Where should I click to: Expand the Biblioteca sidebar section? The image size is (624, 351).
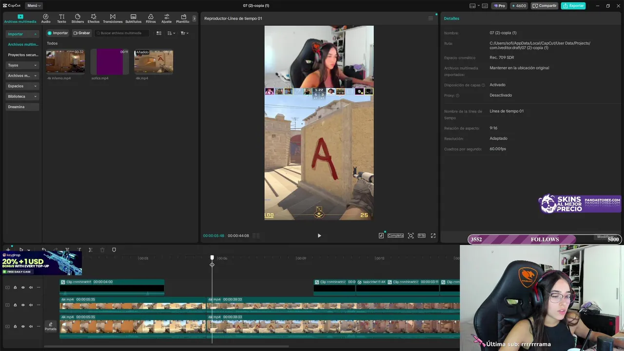(x=22, y=97)
